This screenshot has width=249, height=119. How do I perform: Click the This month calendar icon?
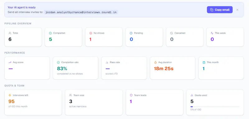204,62
